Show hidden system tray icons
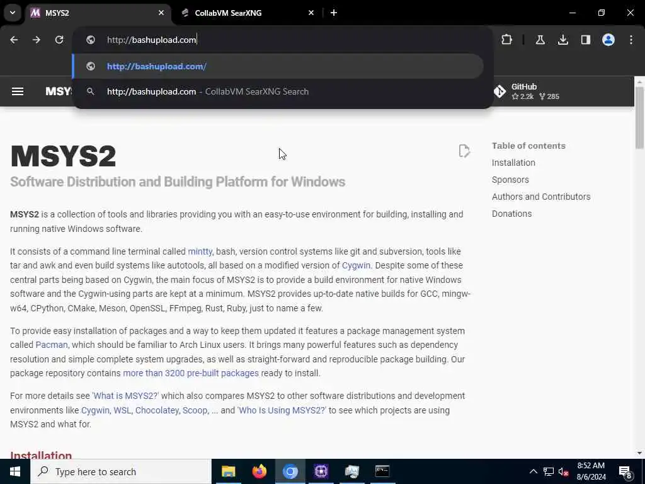This screenshot has width=645, height=484. (533, 471)
